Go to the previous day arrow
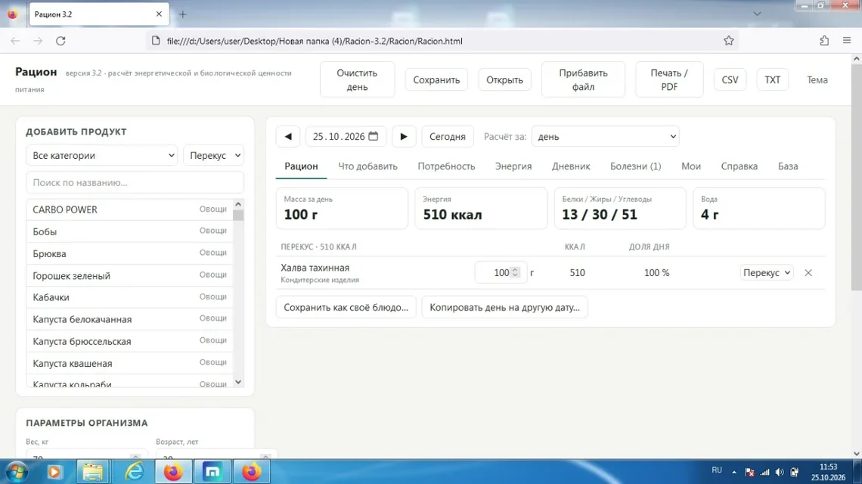 tap(288, 136)
